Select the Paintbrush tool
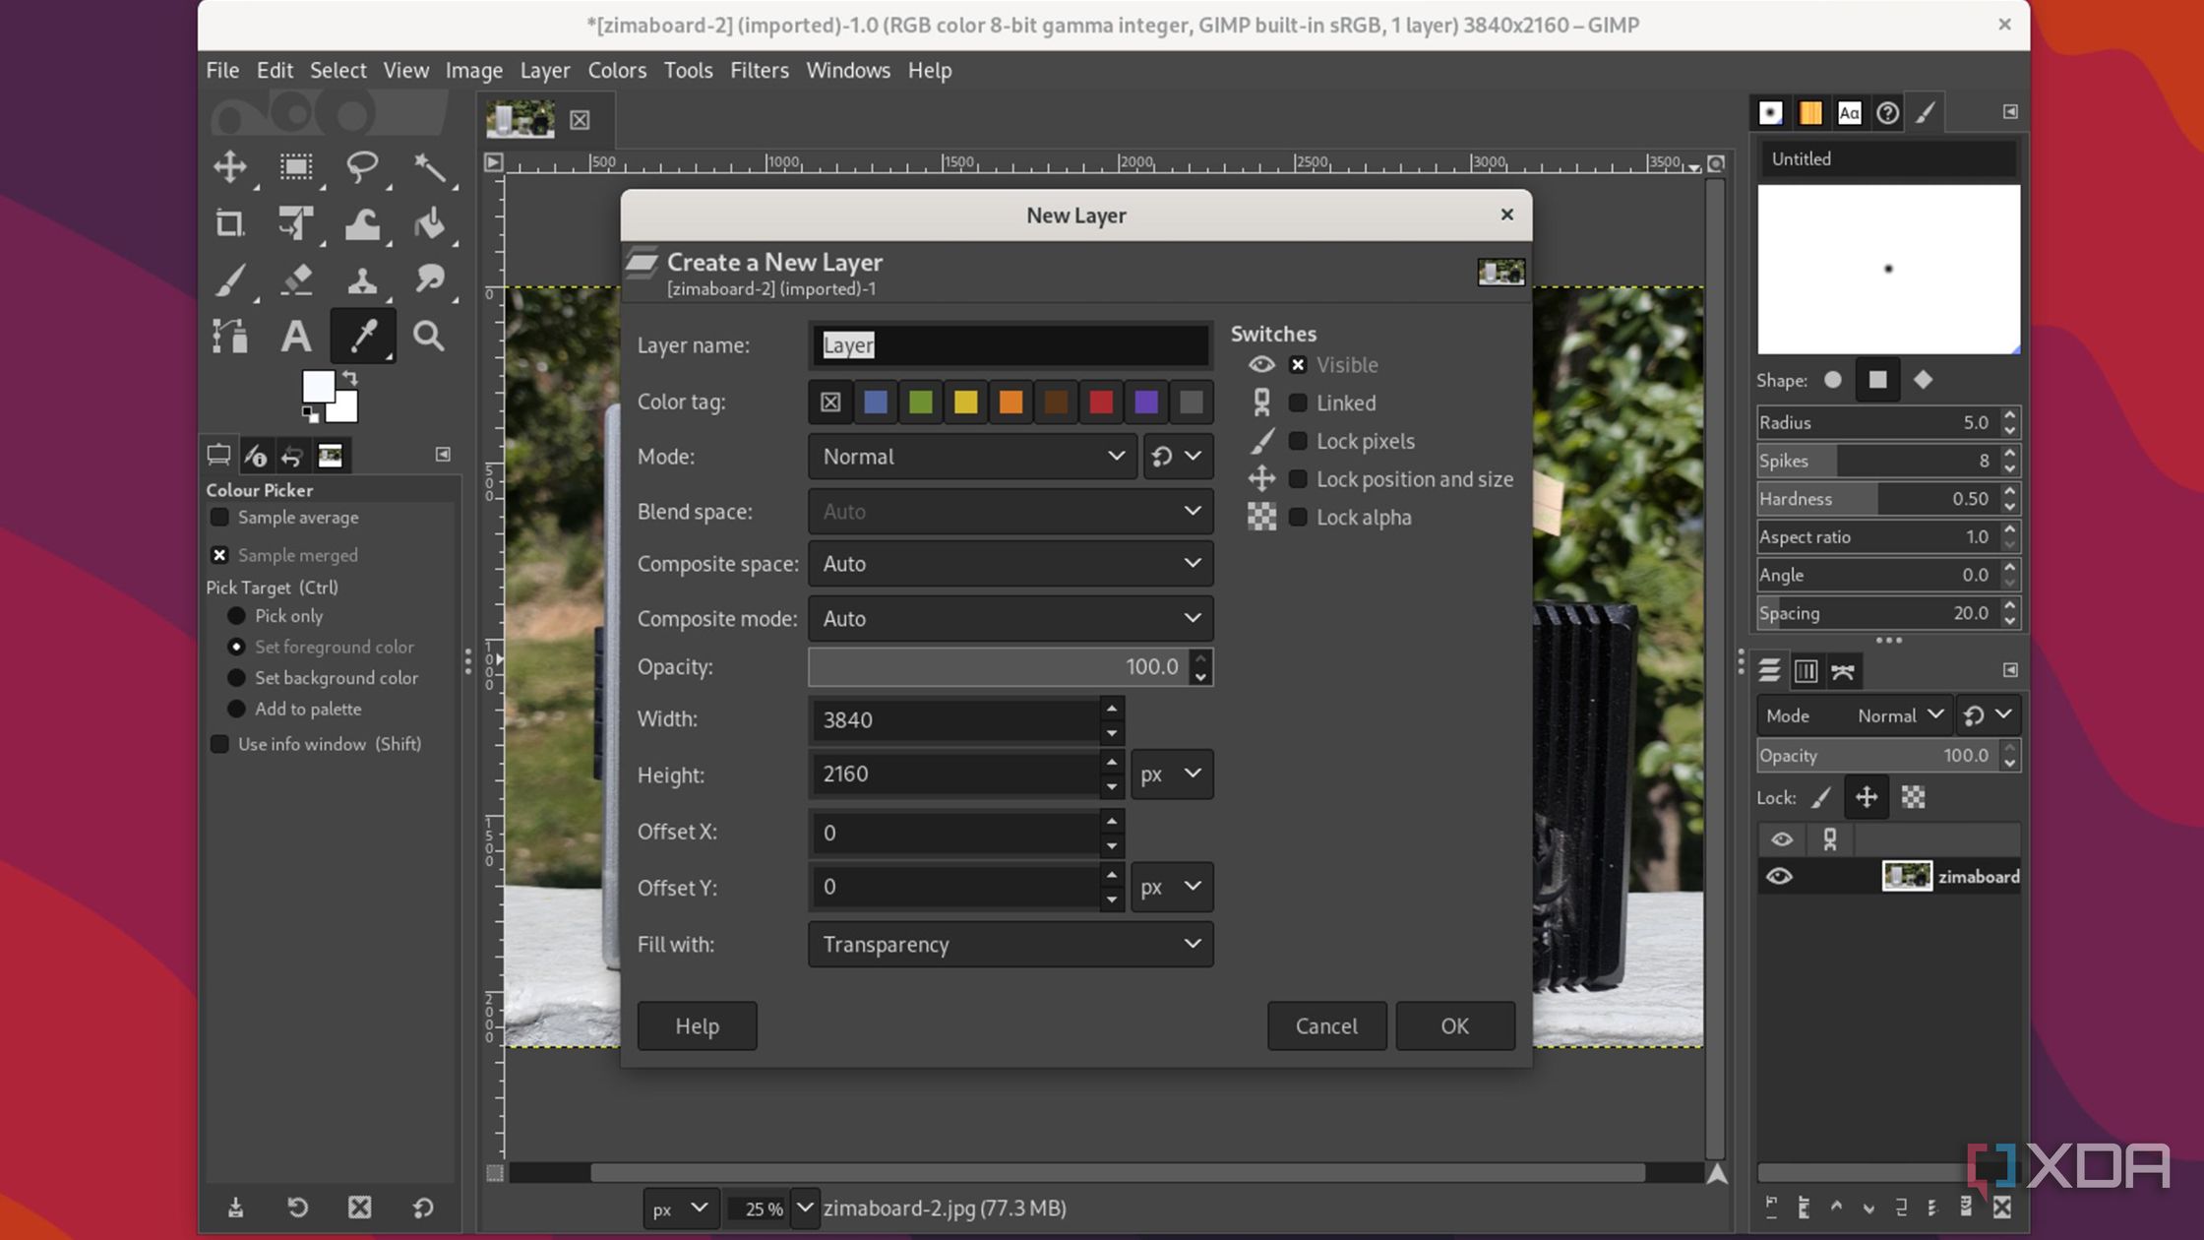The height and width of the screenshot is (1240, 2204). tap(230, 280)
